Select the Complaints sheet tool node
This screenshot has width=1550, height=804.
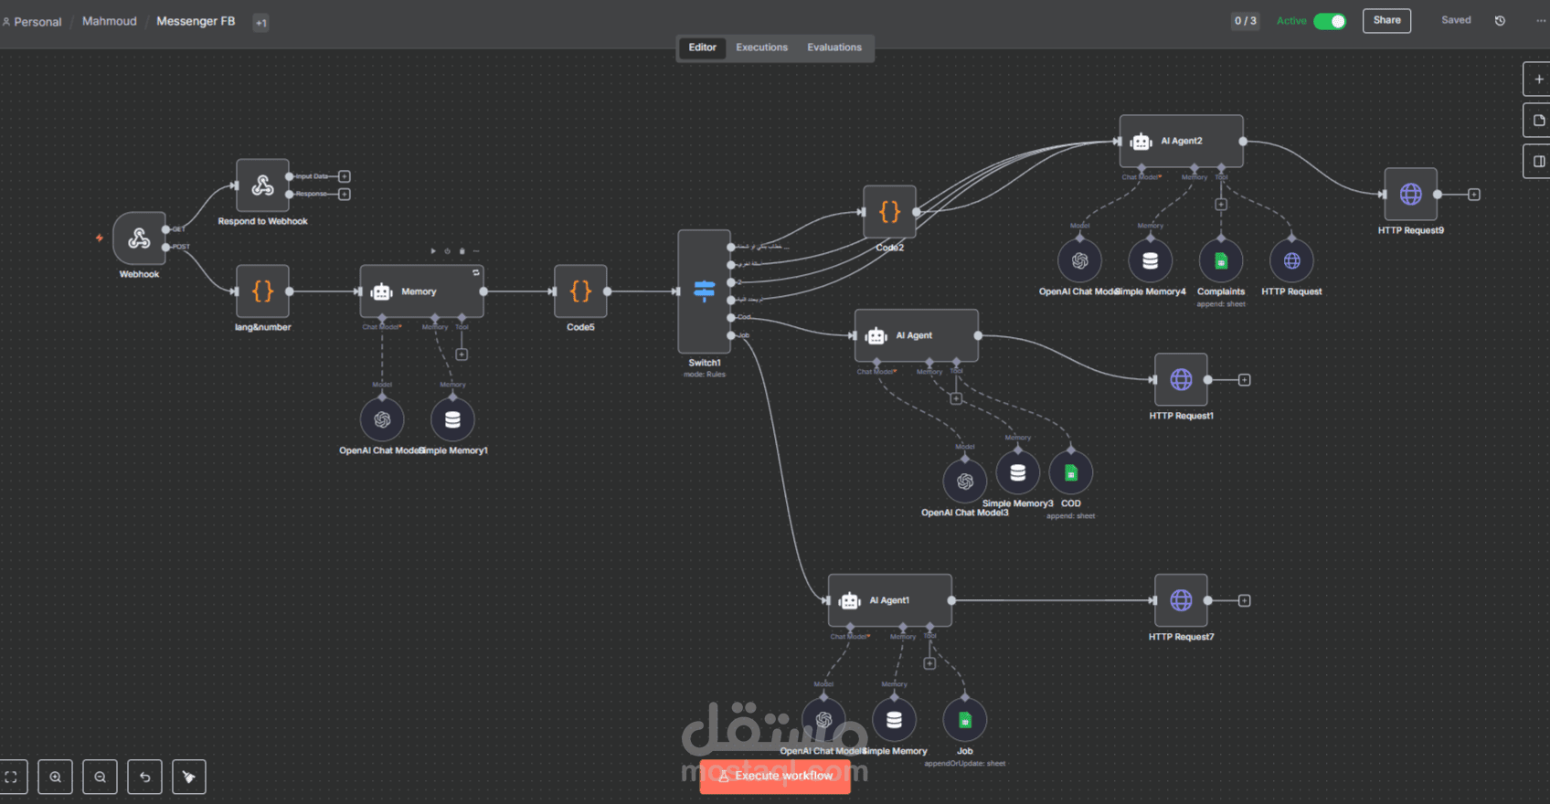1221,261
